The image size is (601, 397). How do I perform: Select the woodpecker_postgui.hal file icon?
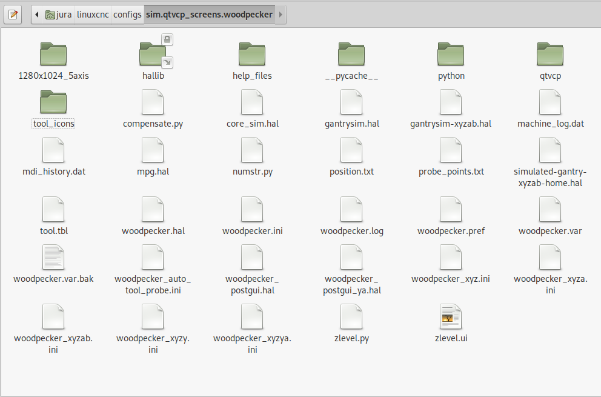(252, 258)
